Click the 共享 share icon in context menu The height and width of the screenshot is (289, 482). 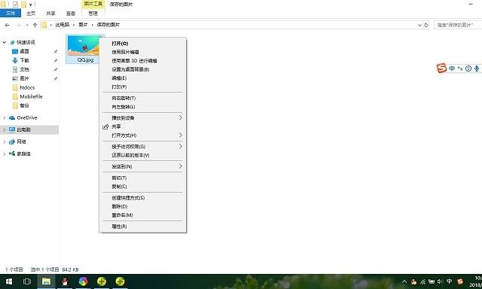[105, 126]
